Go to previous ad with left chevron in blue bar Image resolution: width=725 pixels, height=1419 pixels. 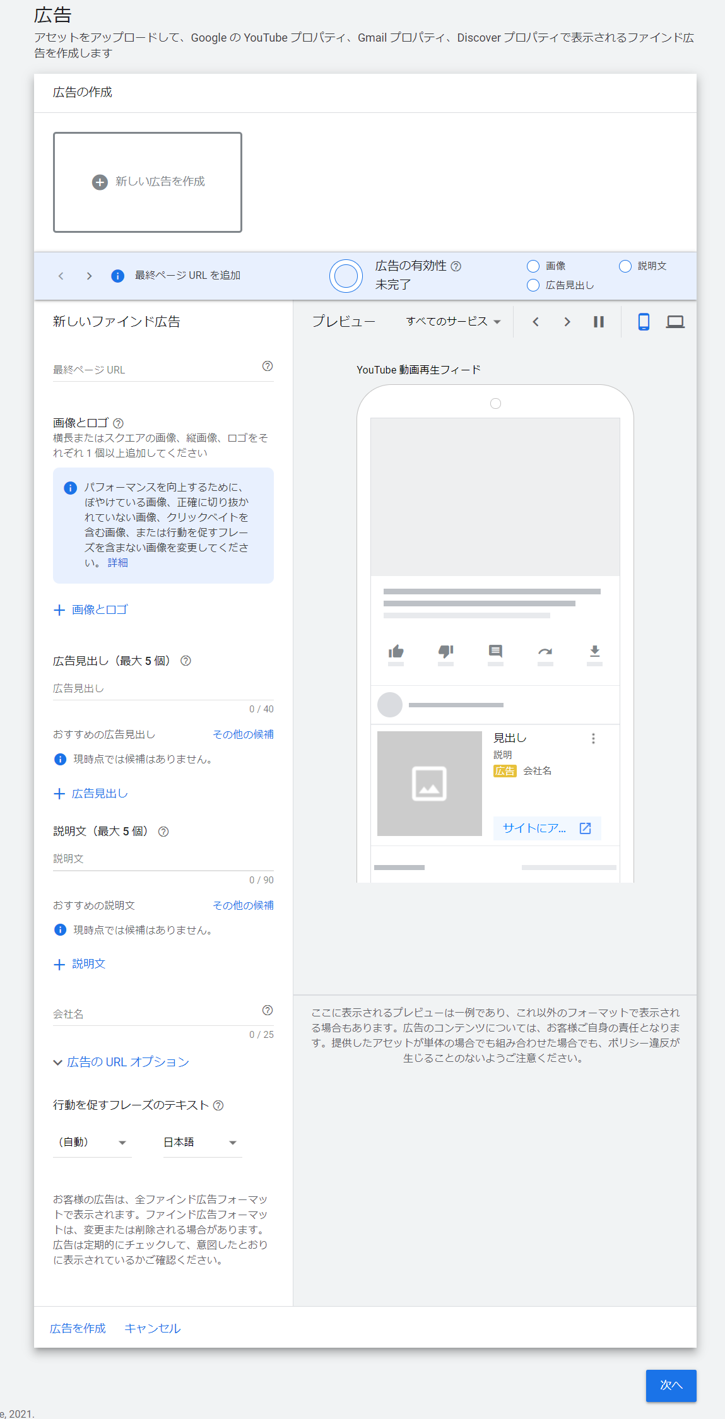tap(61, 276)
